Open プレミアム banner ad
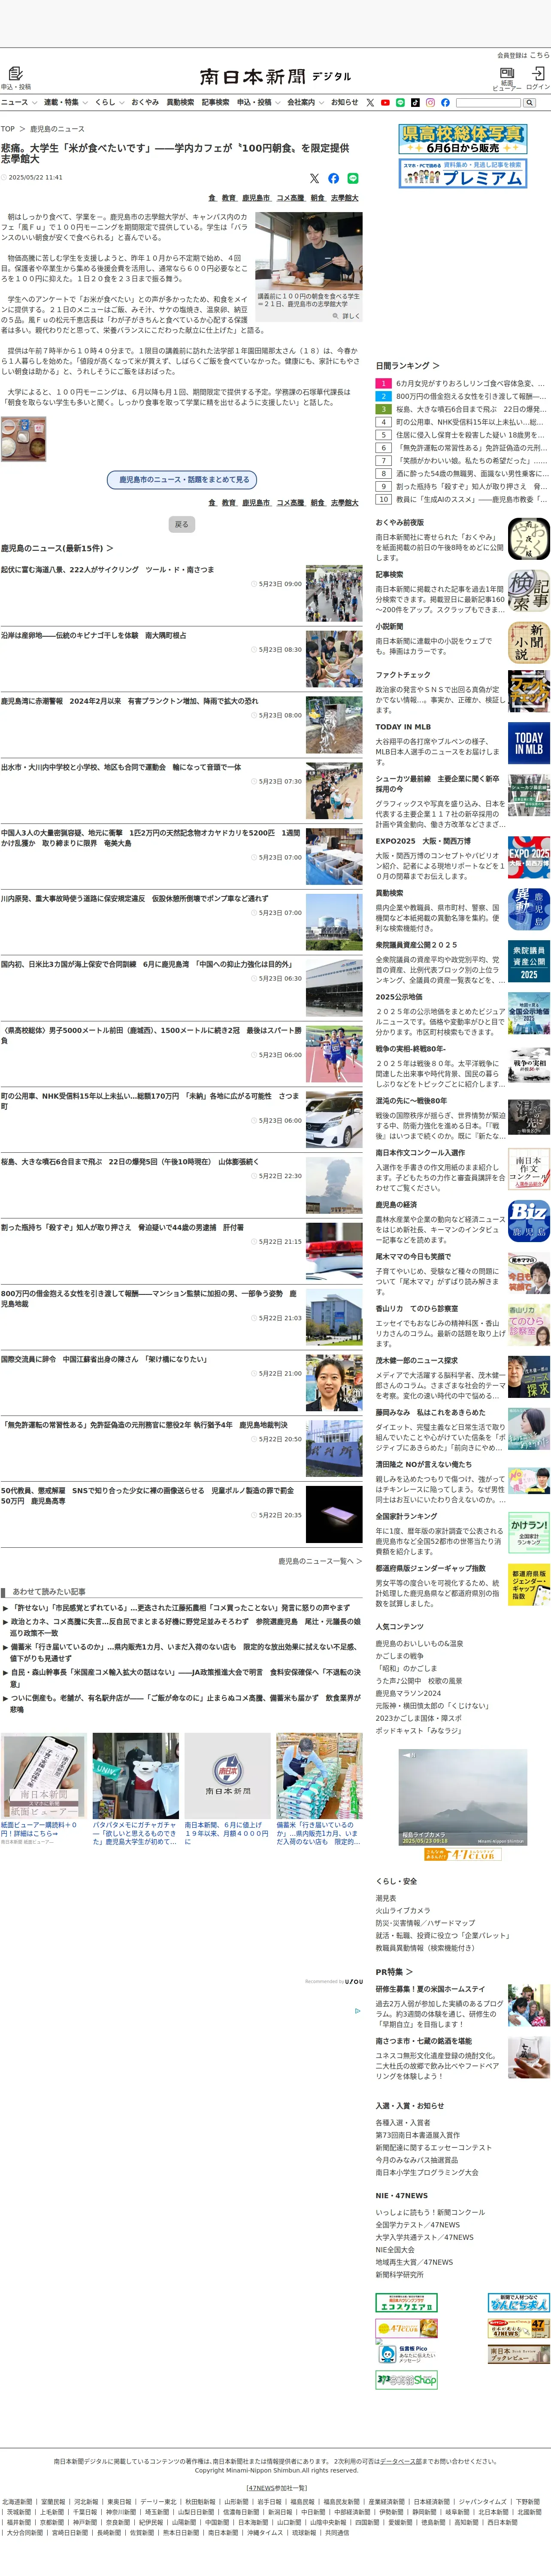 (x=462, y=173)
